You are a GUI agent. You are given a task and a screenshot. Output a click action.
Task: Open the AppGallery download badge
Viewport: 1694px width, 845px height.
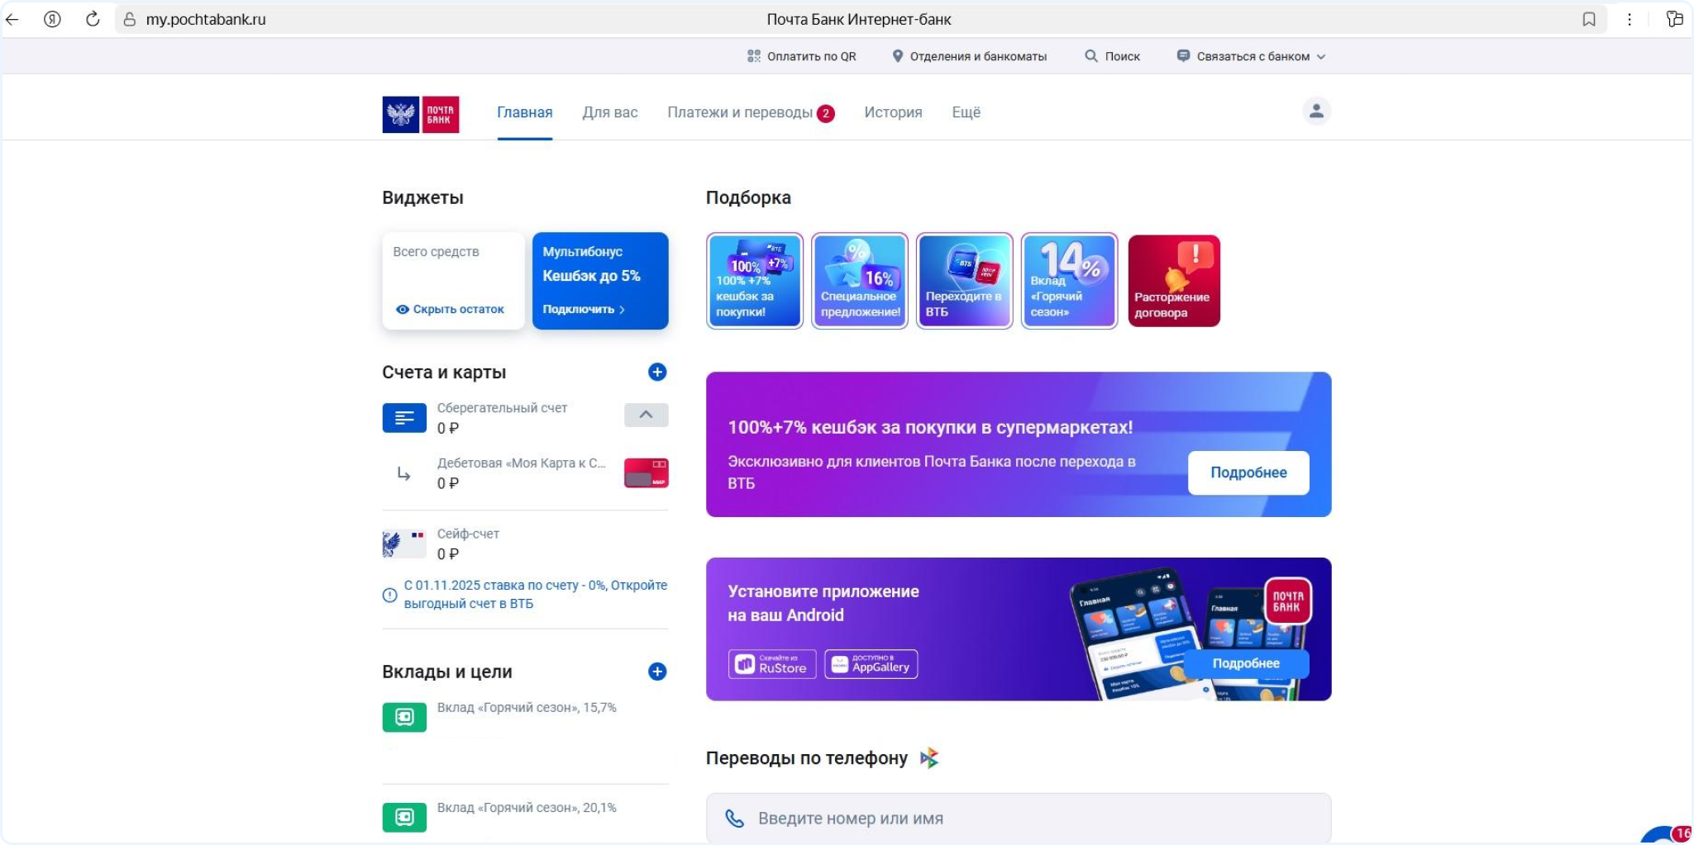click(x=871, y=664)
